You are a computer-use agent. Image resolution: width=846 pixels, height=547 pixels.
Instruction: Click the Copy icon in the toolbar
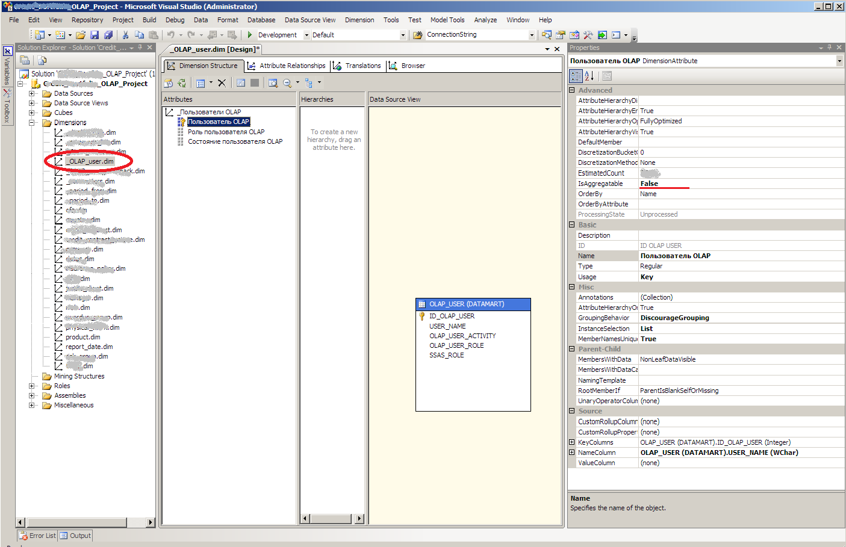pos(139,35)
